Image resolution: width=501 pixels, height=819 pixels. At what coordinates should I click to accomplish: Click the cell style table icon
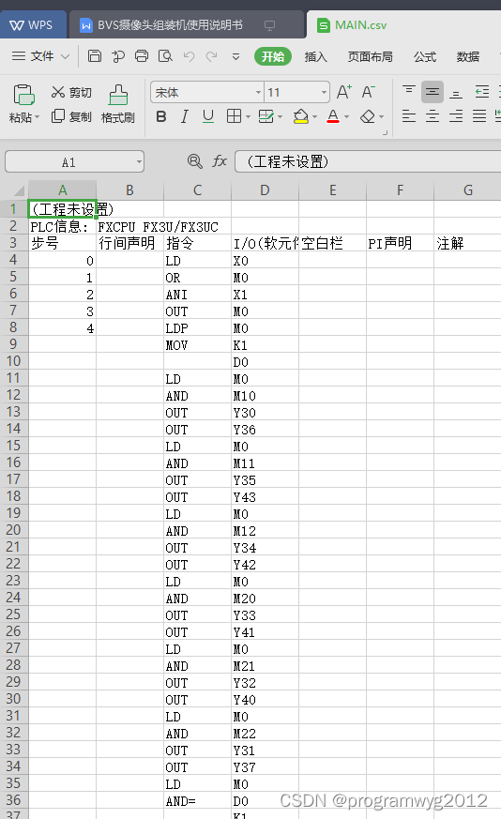tap(266, 116)
